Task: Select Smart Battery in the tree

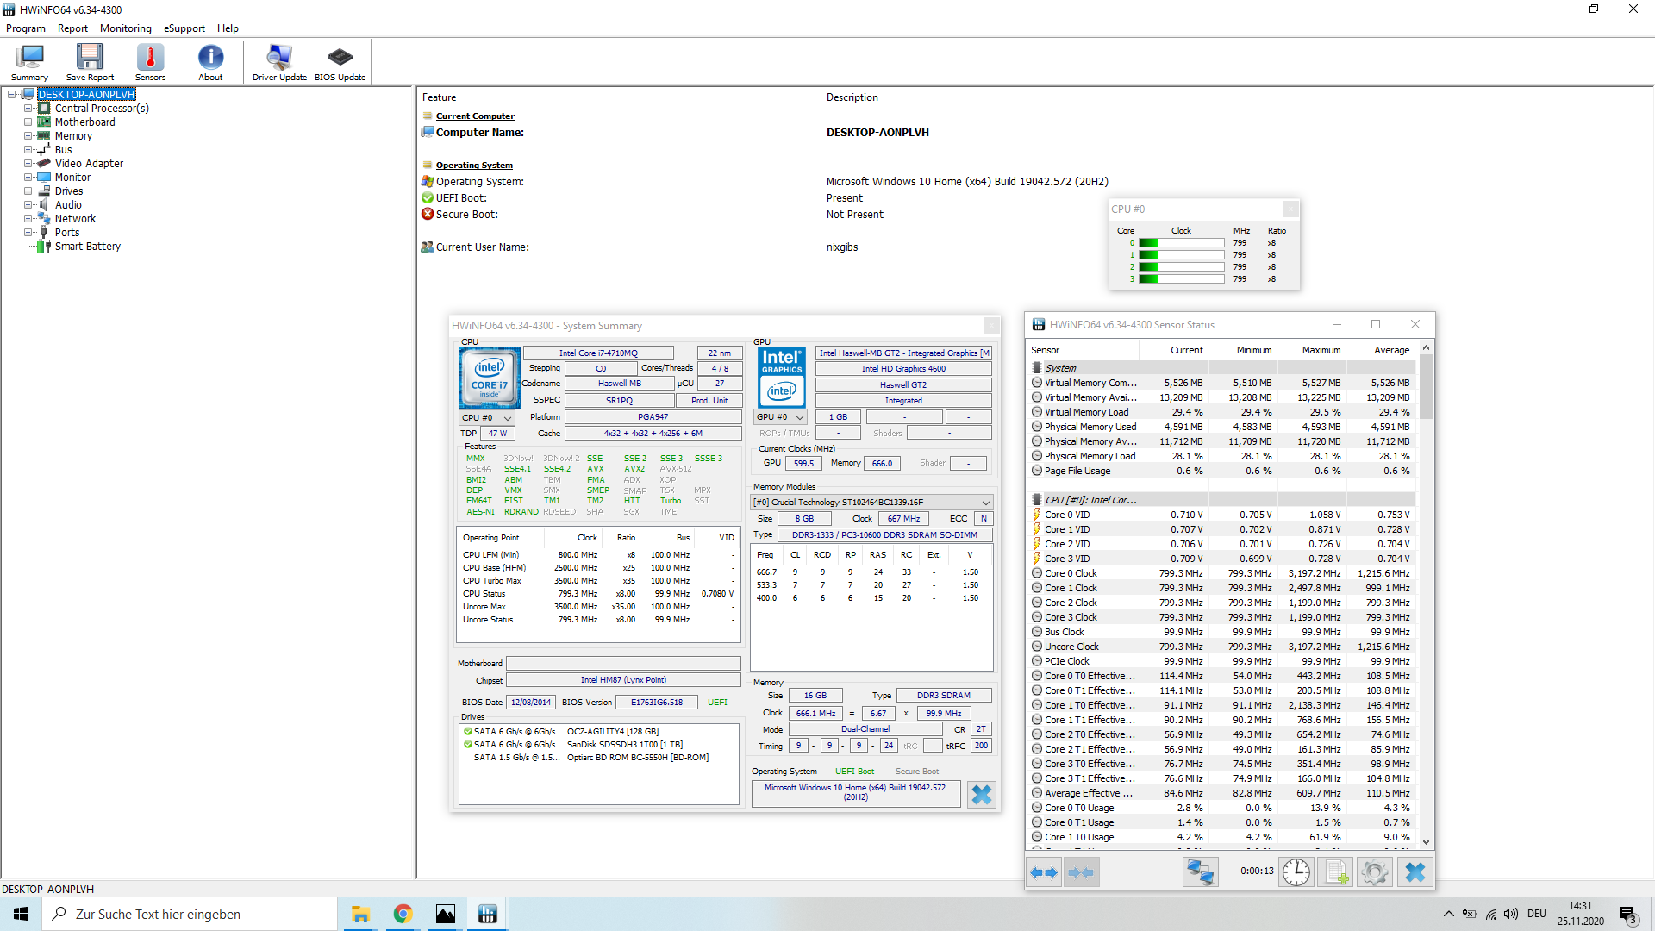Action: click(x=87, y=247)
